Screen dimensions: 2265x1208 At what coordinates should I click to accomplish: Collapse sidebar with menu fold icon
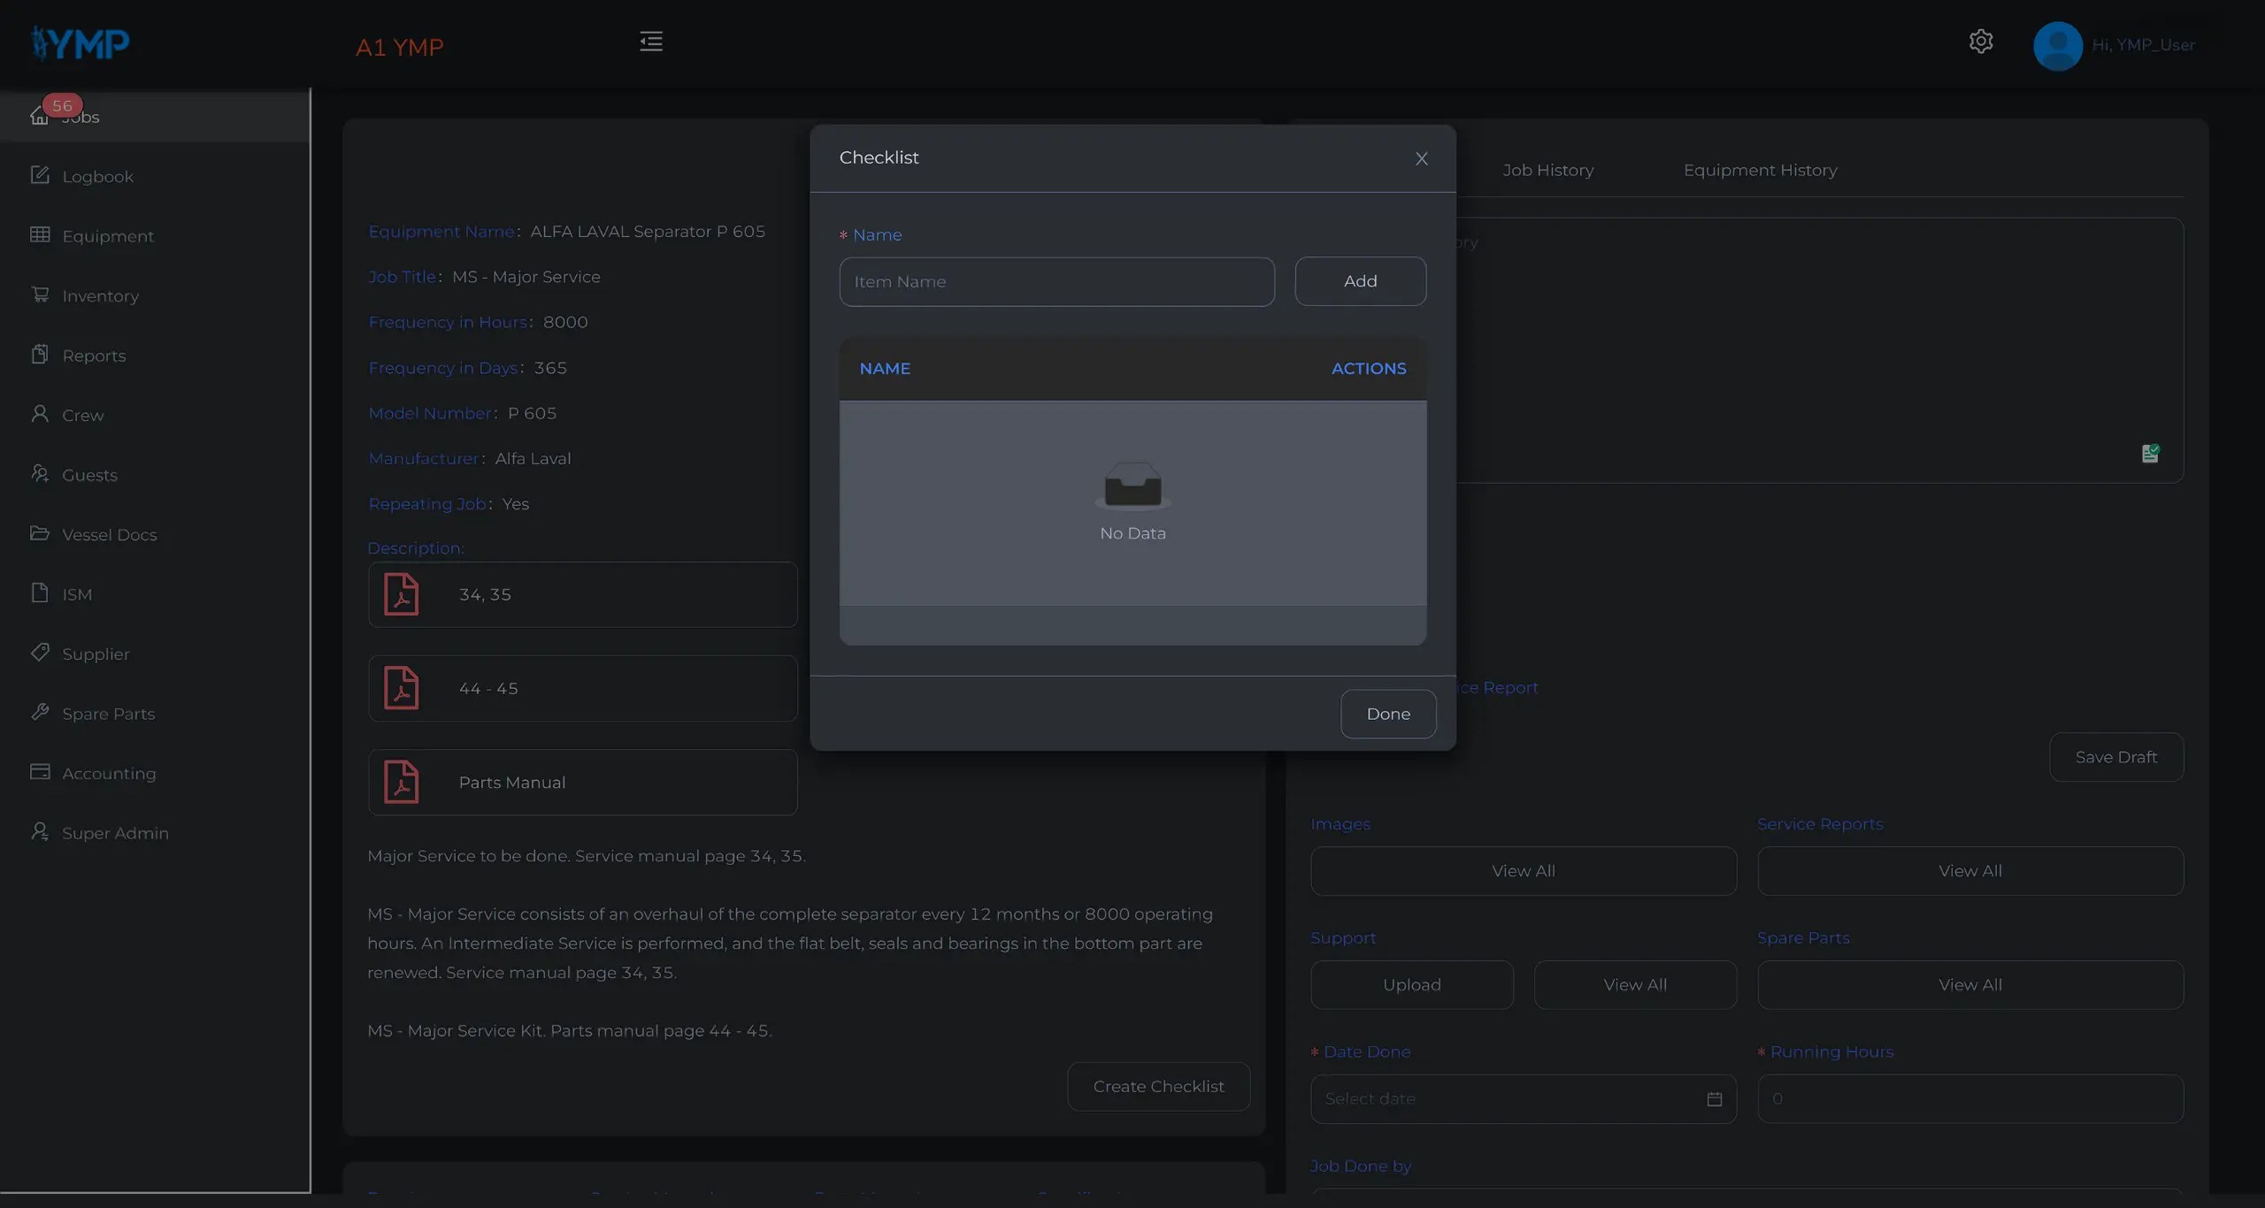click(651, 42)
